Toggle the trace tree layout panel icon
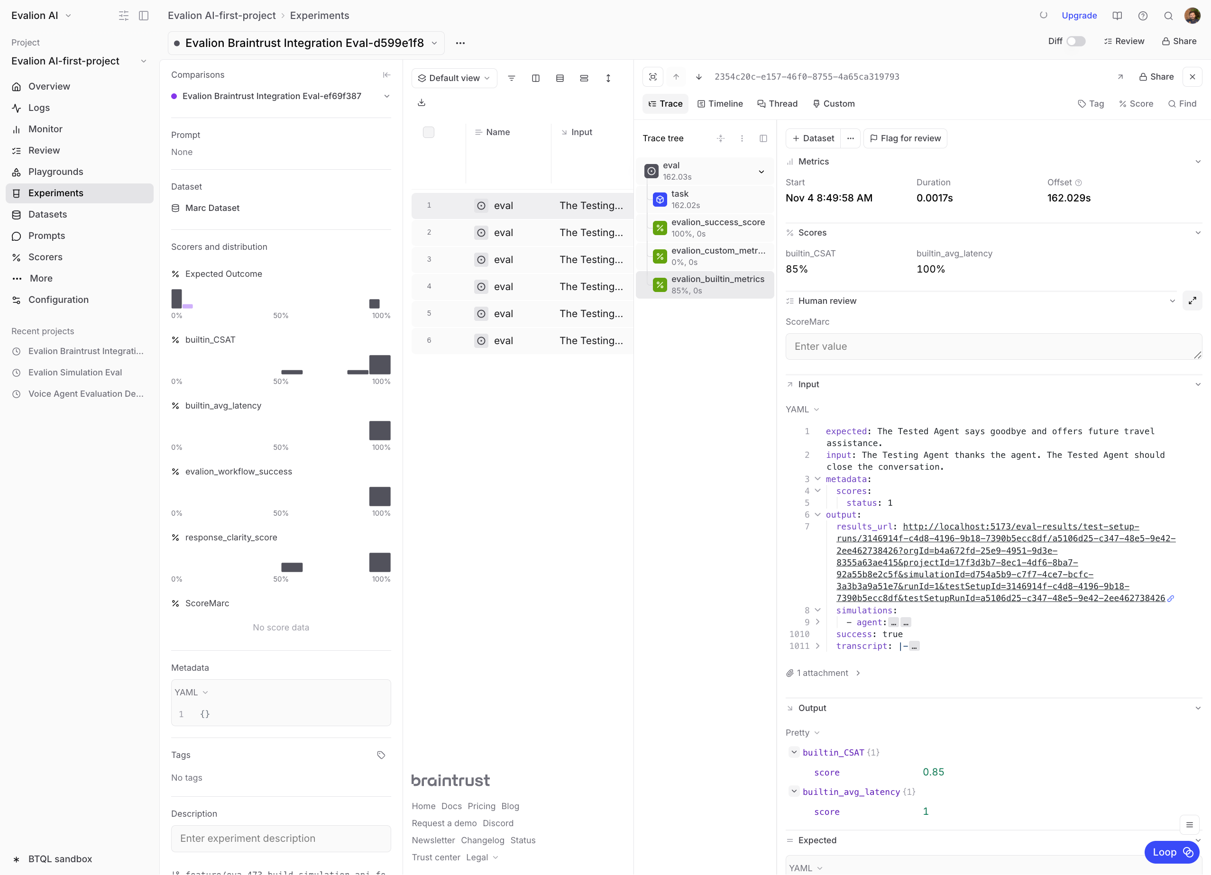1211x875 pixels. click(763, 138)
